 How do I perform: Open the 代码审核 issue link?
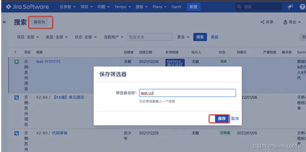(x=60, y=133)
